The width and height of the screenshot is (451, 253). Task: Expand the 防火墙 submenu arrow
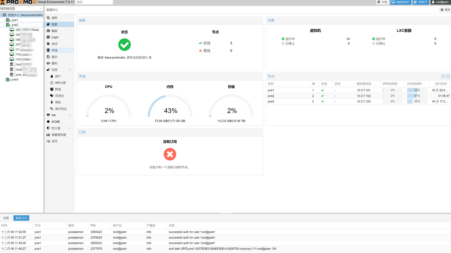point(70,128)
